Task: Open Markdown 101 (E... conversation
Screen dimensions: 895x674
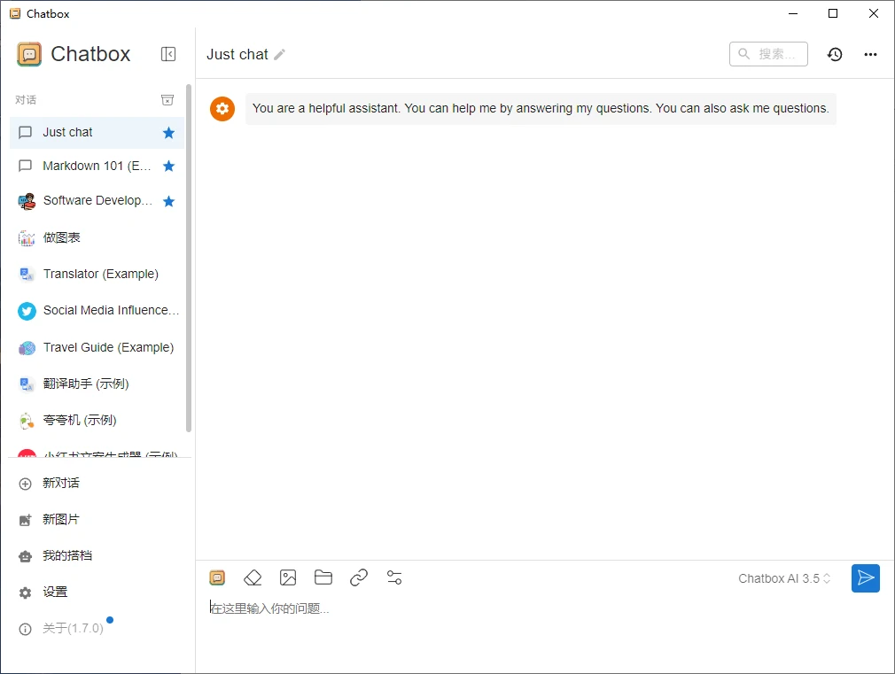Action: (x=97, y=167)
